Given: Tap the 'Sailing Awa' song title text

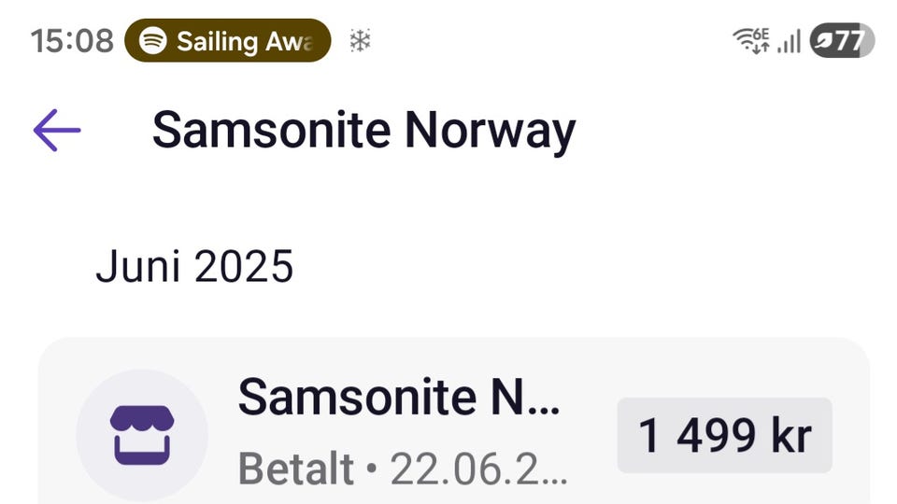Looking at the screenshot, I should click(243, 41).
